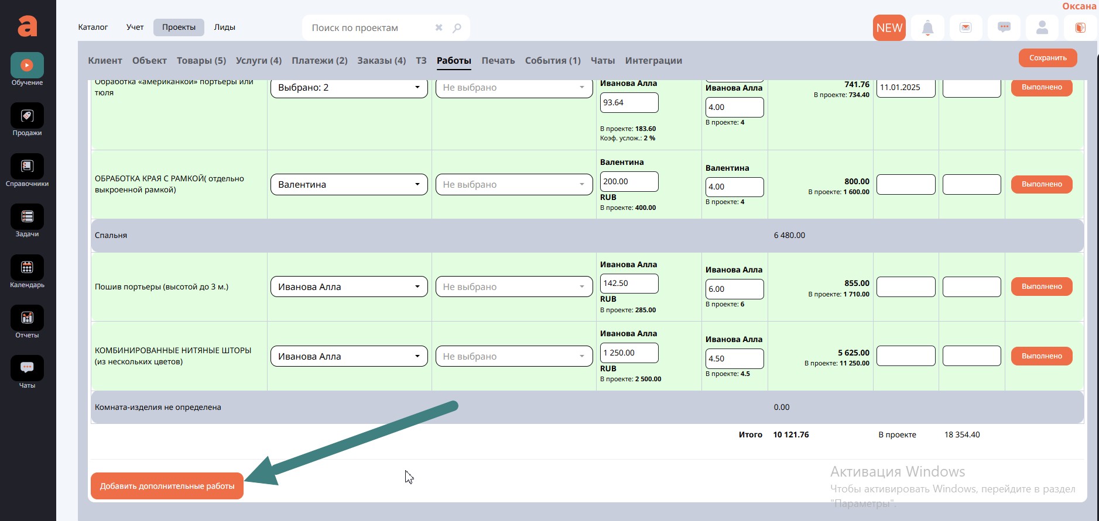
Task: Click Выполнено for КОМБИНИРОВАННЫЕ НИТЯНЫЕ ШТОРЫ
Action: (1041, 356)
